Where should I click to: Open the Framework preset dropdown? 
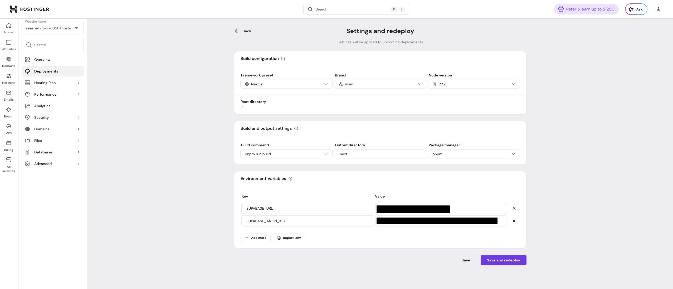[x=286, y=84]
